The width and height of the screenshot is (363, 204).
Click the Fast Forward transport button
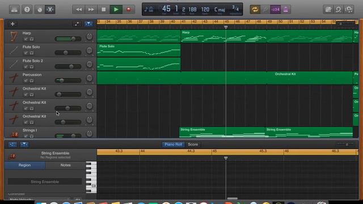point(91,10)
